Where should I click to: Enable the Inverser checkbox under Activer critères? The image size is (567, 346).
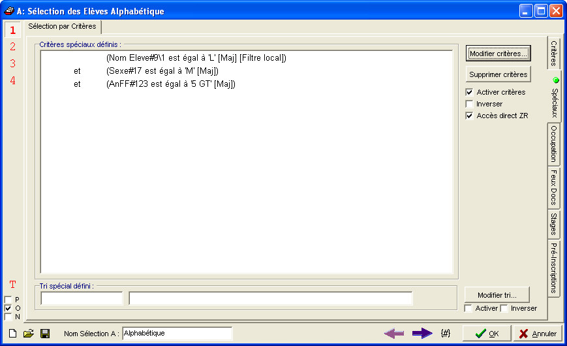pos(469,104)
